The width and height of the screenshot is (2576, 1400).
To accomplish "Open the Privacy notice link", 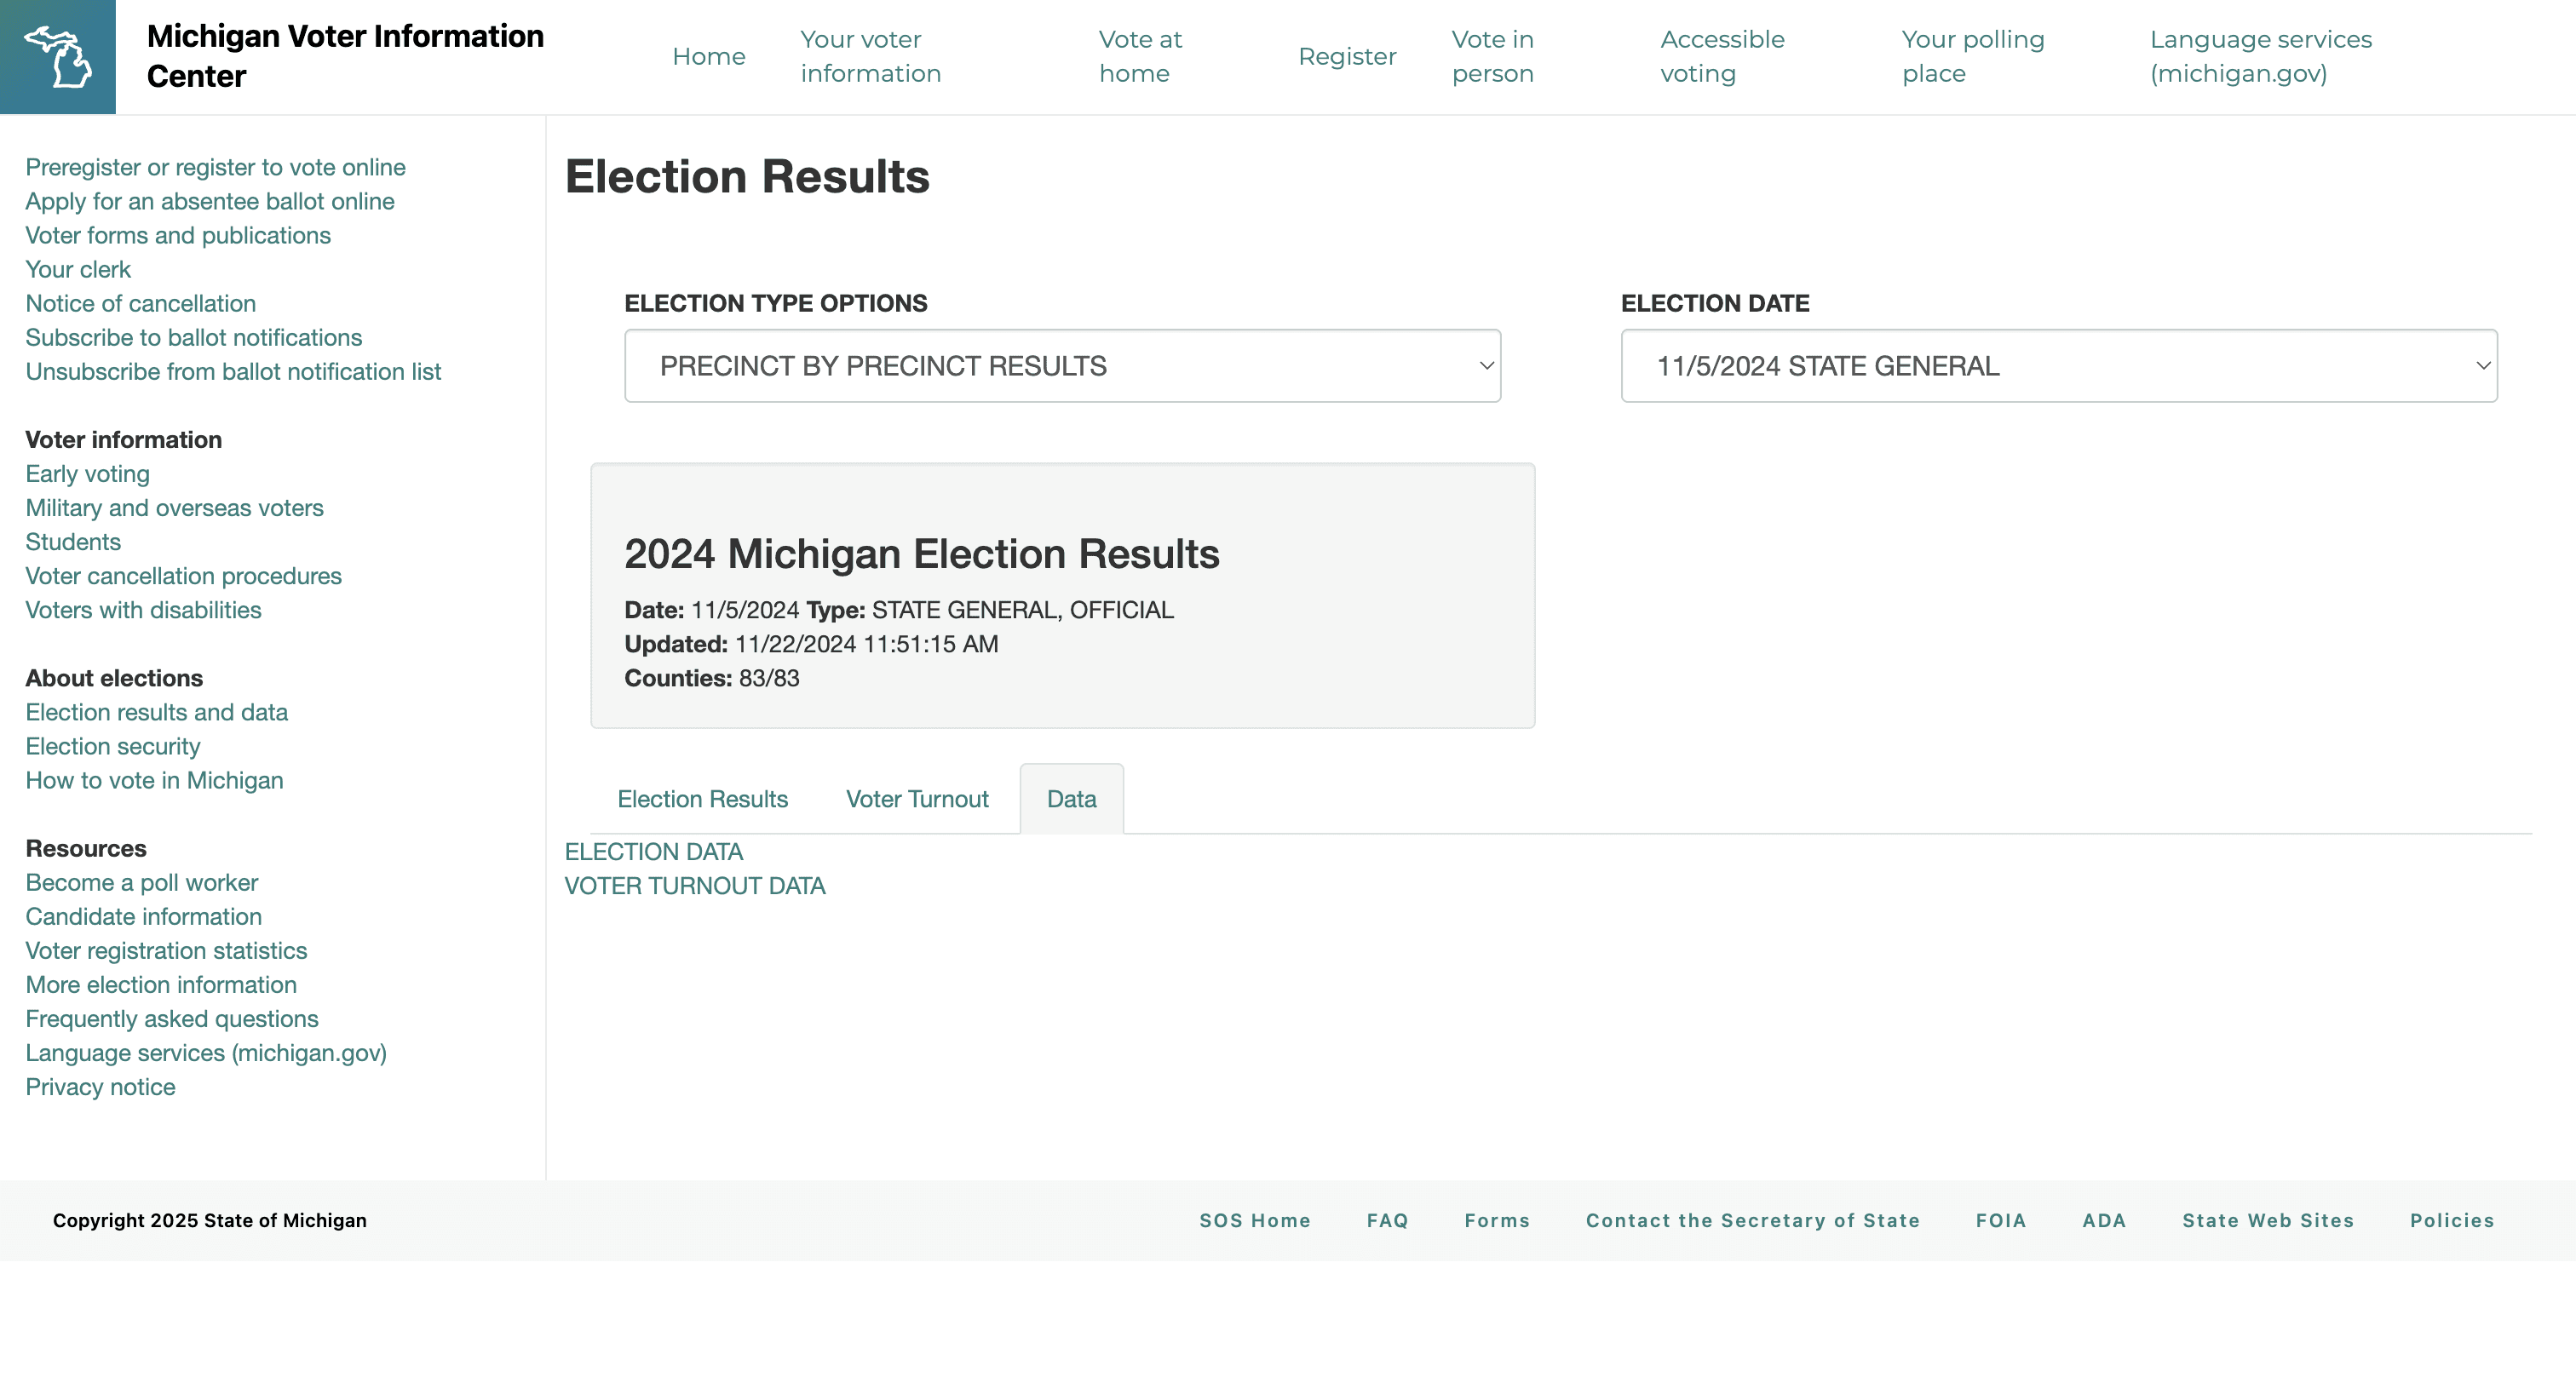I will [x=100, y=1087].
